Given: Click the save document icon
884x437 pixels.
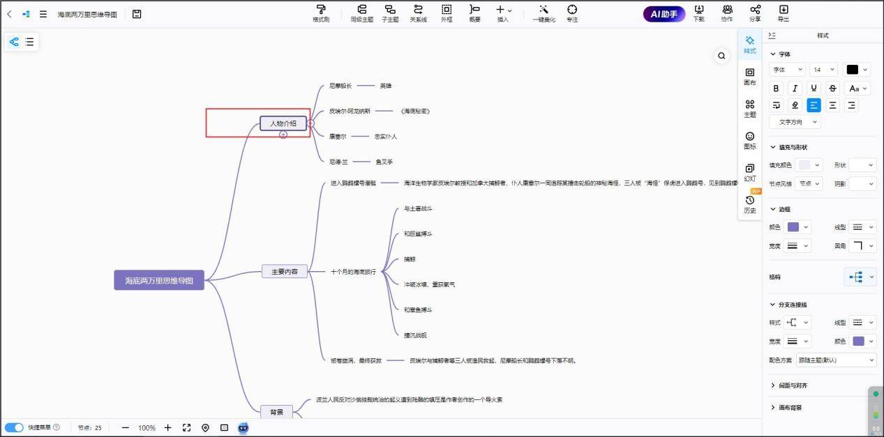Looking at the screenshot, I should coord(137,13).
